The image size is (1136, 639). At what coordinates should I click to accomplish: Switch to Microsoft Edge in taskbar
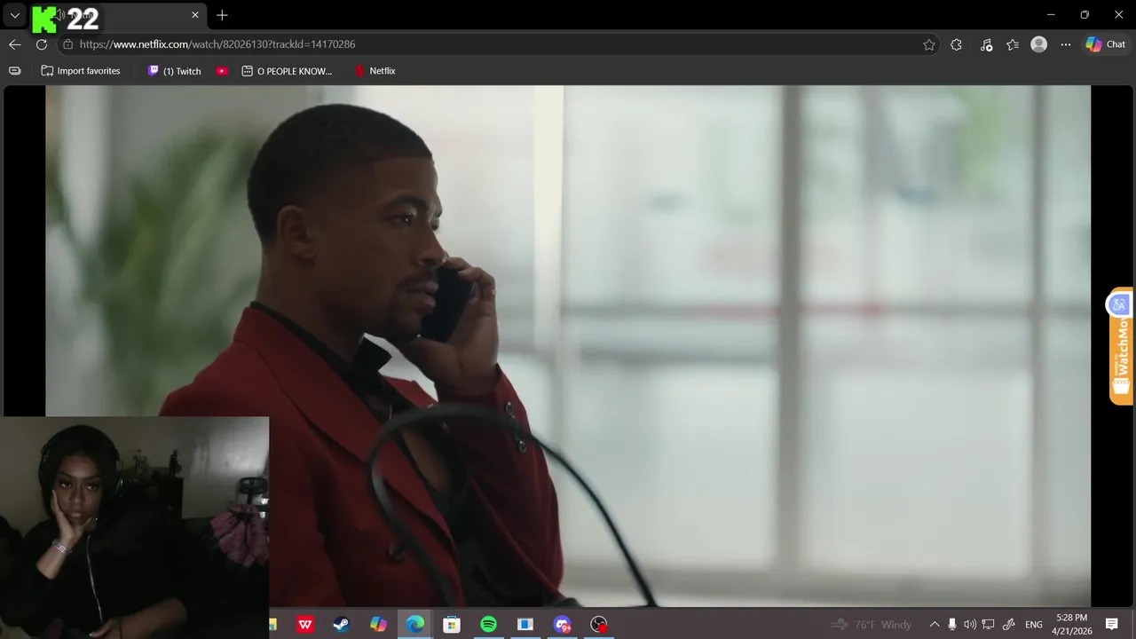click(x=414, y=625)
